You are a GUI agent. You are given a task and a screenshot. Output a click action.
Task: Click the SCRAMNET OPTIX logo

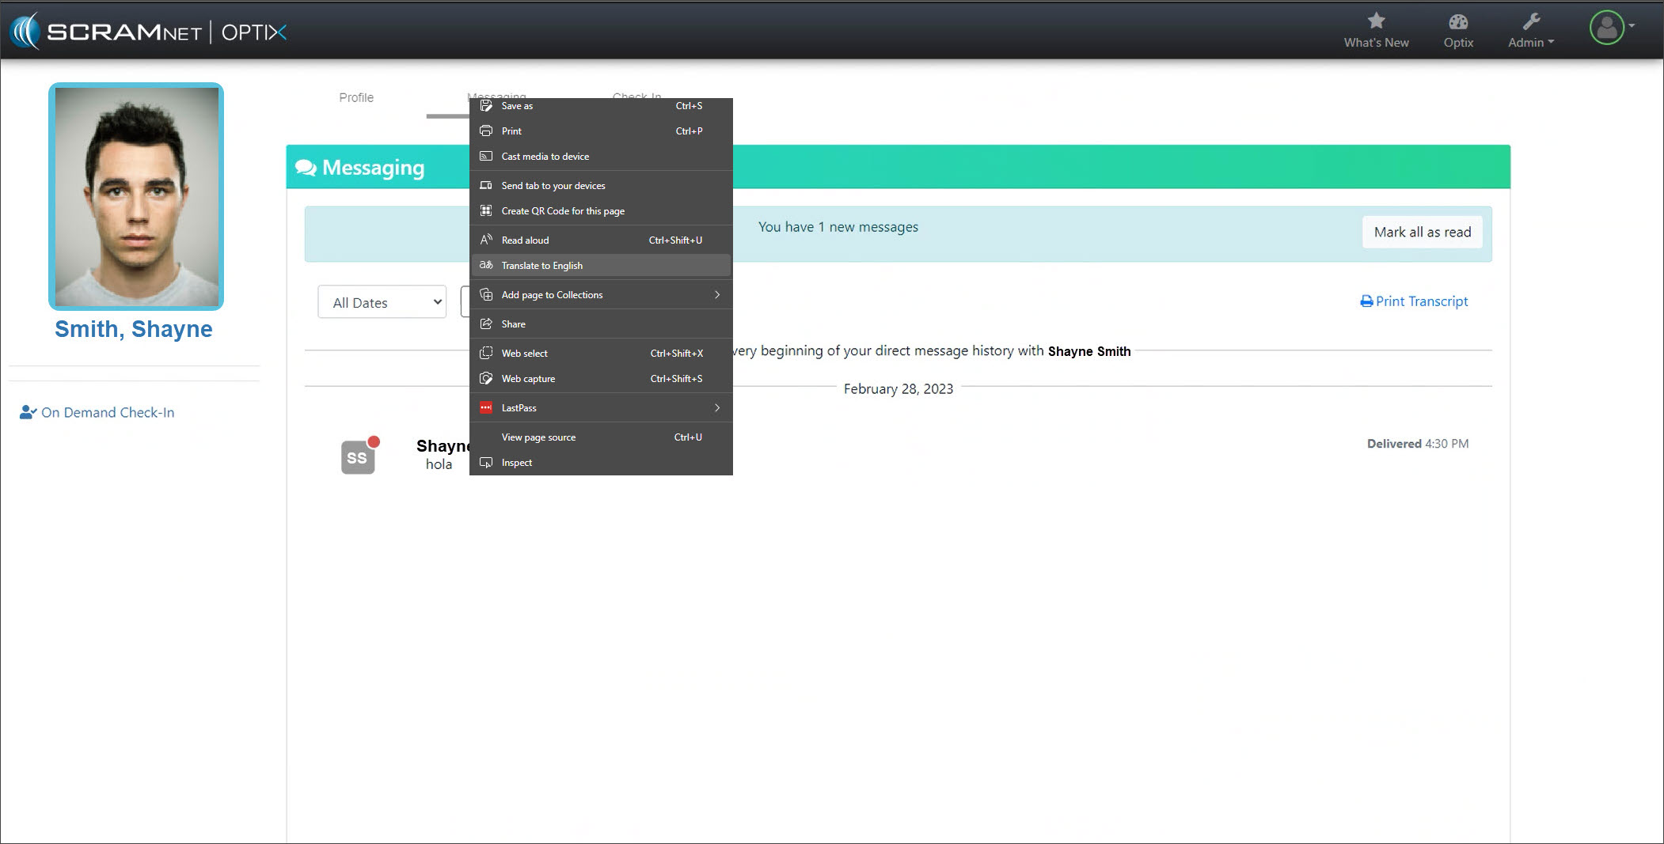pyautogui.click(x=149, y=32)
